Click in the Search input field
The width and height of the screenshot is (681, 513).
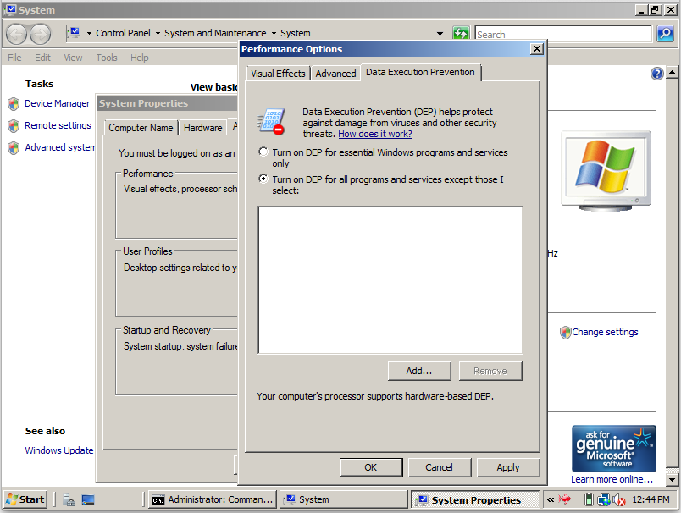pos(563,34)
